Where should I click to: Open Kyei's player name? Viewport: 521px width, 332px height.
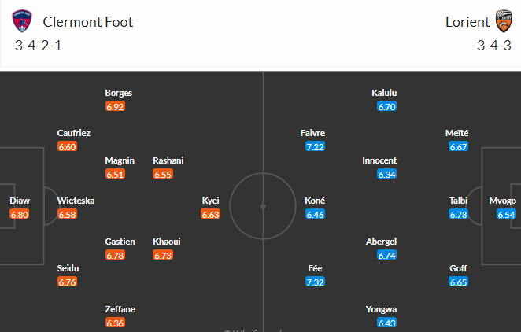point(210,201)
